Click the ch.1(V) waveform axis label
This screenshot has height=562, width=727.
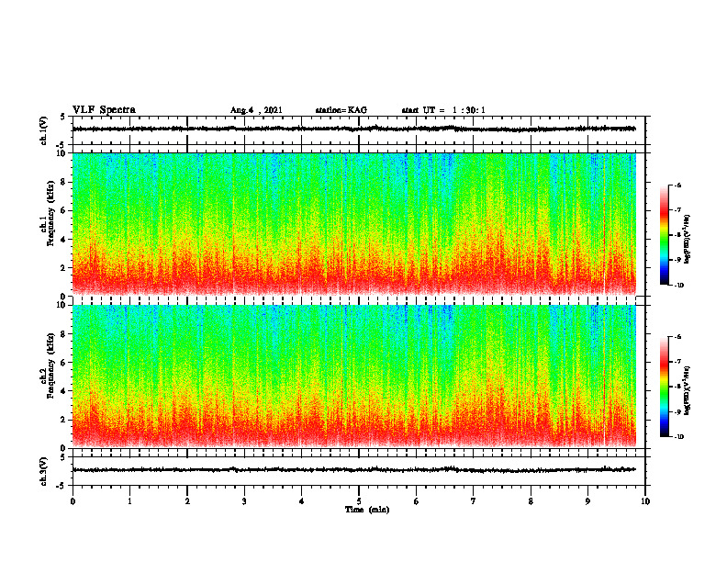[44, 130]
